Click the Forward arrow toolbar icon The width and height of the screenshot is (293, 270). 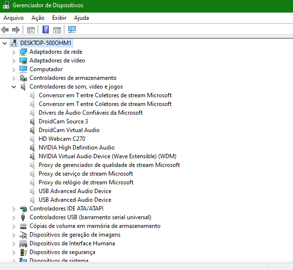tap(16, 30)
